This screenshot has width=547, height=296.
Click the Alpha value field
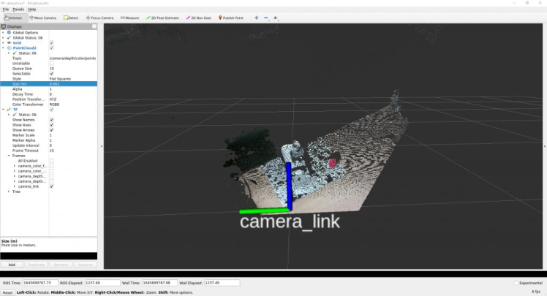click(72, 89)
